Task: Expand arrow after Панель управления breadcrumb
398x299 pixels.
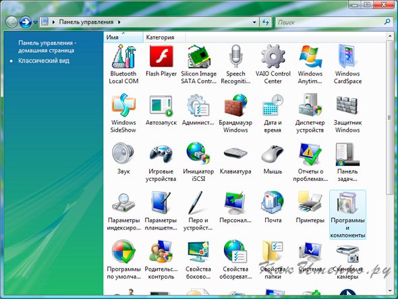Action: tap(119, 22)
